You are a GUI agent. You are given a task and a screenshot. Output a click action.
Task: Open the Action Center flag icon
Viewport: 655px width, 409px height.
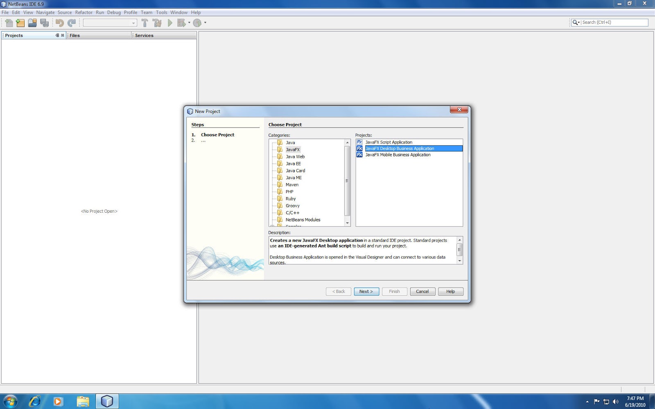pyautogui.click(x=596, y=402)
